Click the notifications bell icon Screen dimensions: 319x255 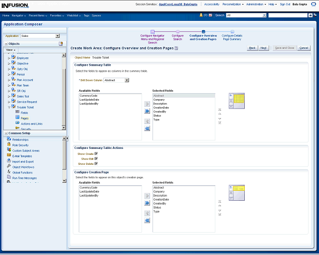[x=201, y=15]
